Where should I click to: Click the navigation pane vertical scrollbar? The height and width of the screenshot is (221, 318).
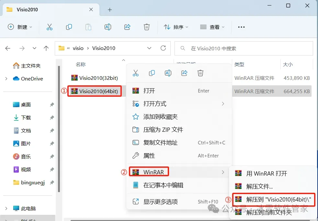pyautogui.click(x=59, y=129)
